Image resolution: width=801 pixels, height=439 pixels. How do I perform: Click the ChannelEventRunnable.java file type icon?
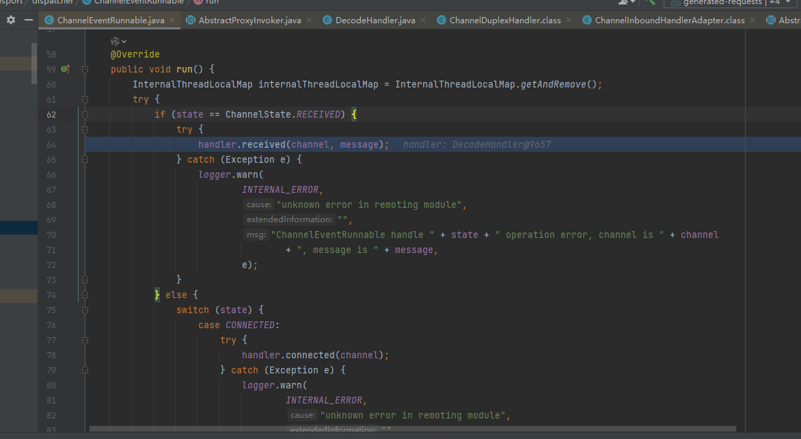pos(49,20)
